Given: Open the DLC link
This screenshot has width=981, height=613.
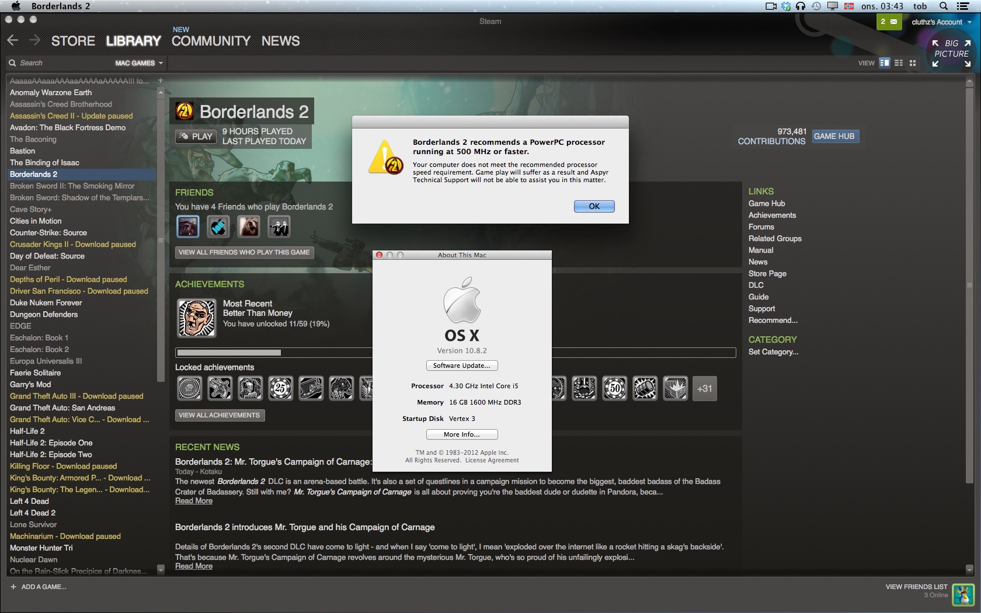Looking at the screenshot, I should pyautogui.click(x=756, y=285).
